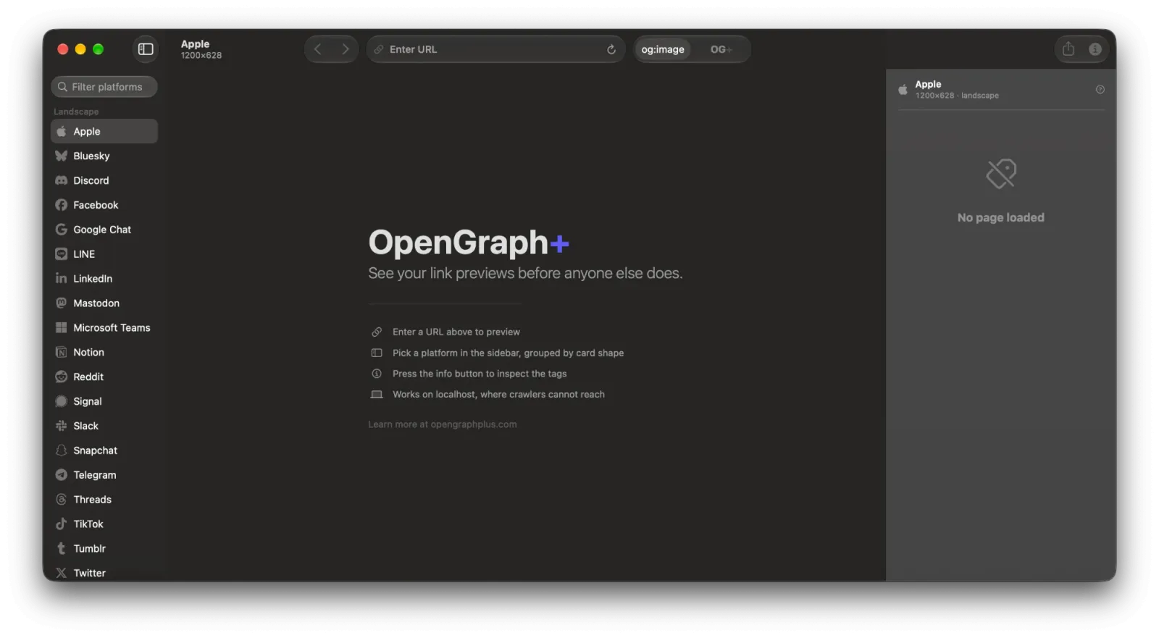The height and width of the screenshot is (638, 1159).
Task: Select the Slack platform
Action: (104, 426)
